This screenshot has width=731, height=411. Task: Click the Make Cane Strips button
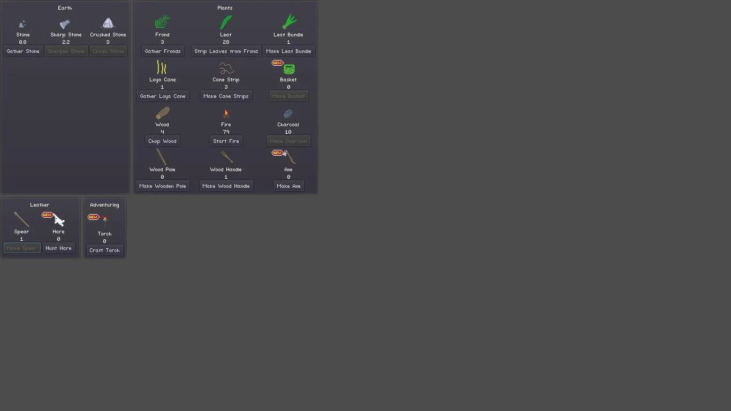click(x=226, y=96)
